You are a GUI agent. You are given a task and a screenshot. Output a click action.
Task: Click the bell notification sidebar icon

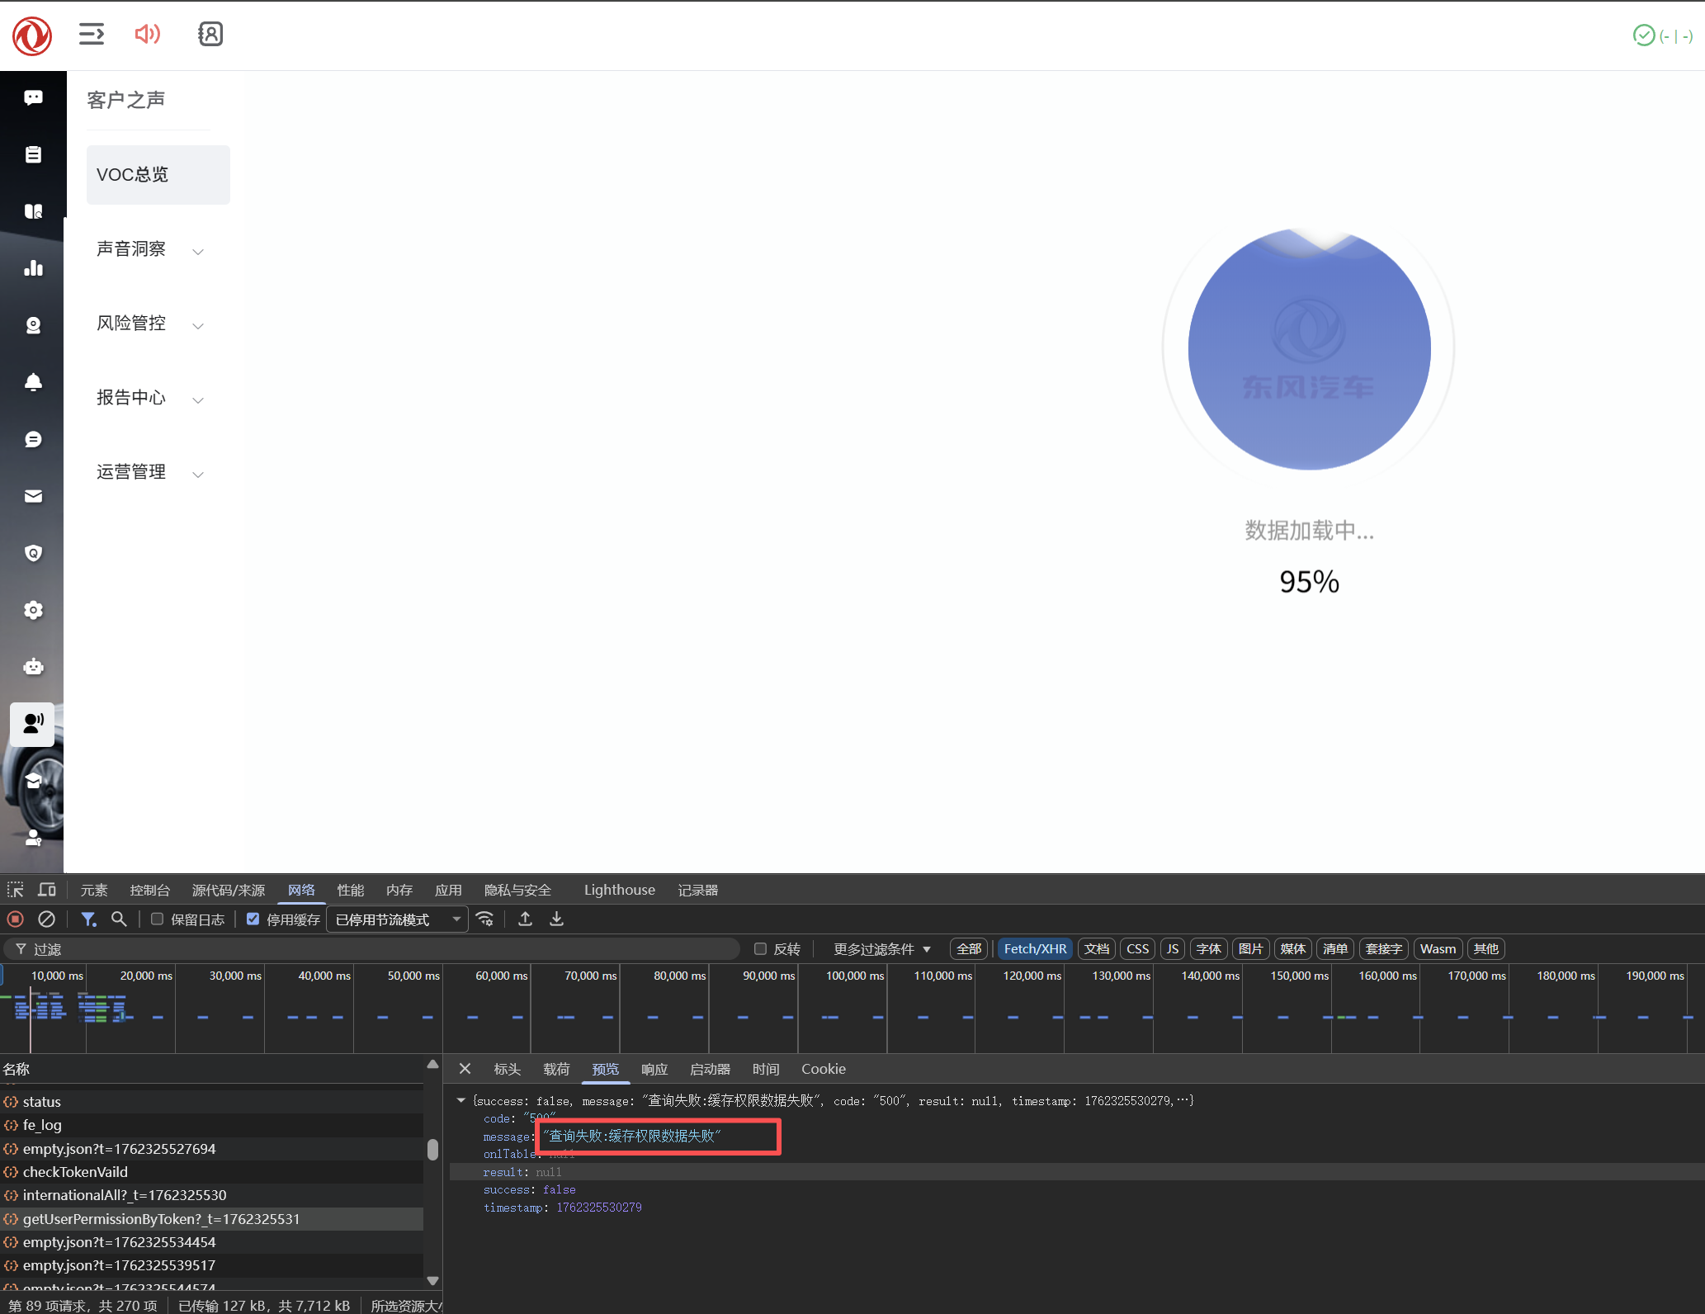(33, 382)
